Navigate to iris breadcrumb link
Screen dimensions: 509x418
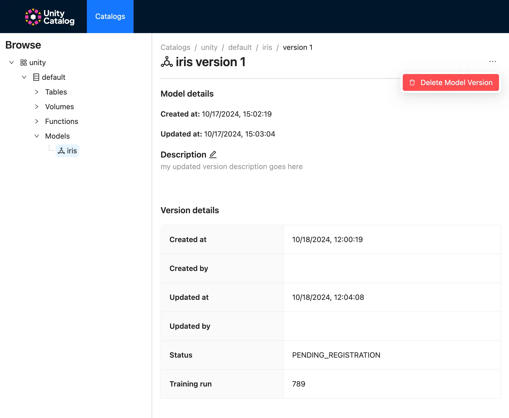coord(267,47)
